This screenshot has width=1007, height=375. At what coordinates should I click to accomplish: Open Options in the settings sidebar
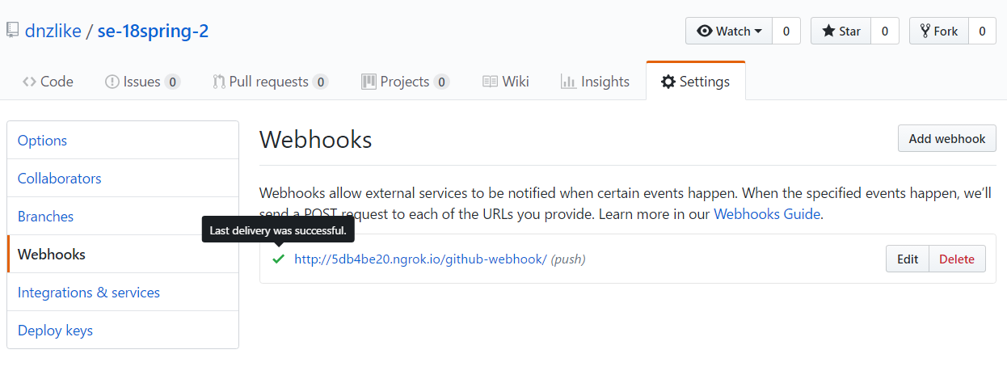tap(123, 141)
